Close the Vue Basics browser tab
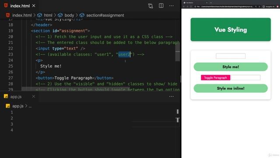 pyautogui.click(x=207, y=3)
